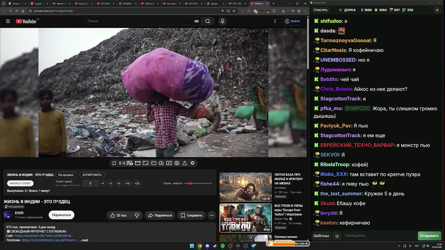This screenshot has height=250, width=445.
Task: Open the flask experiments icon below video
Action: 185,163
